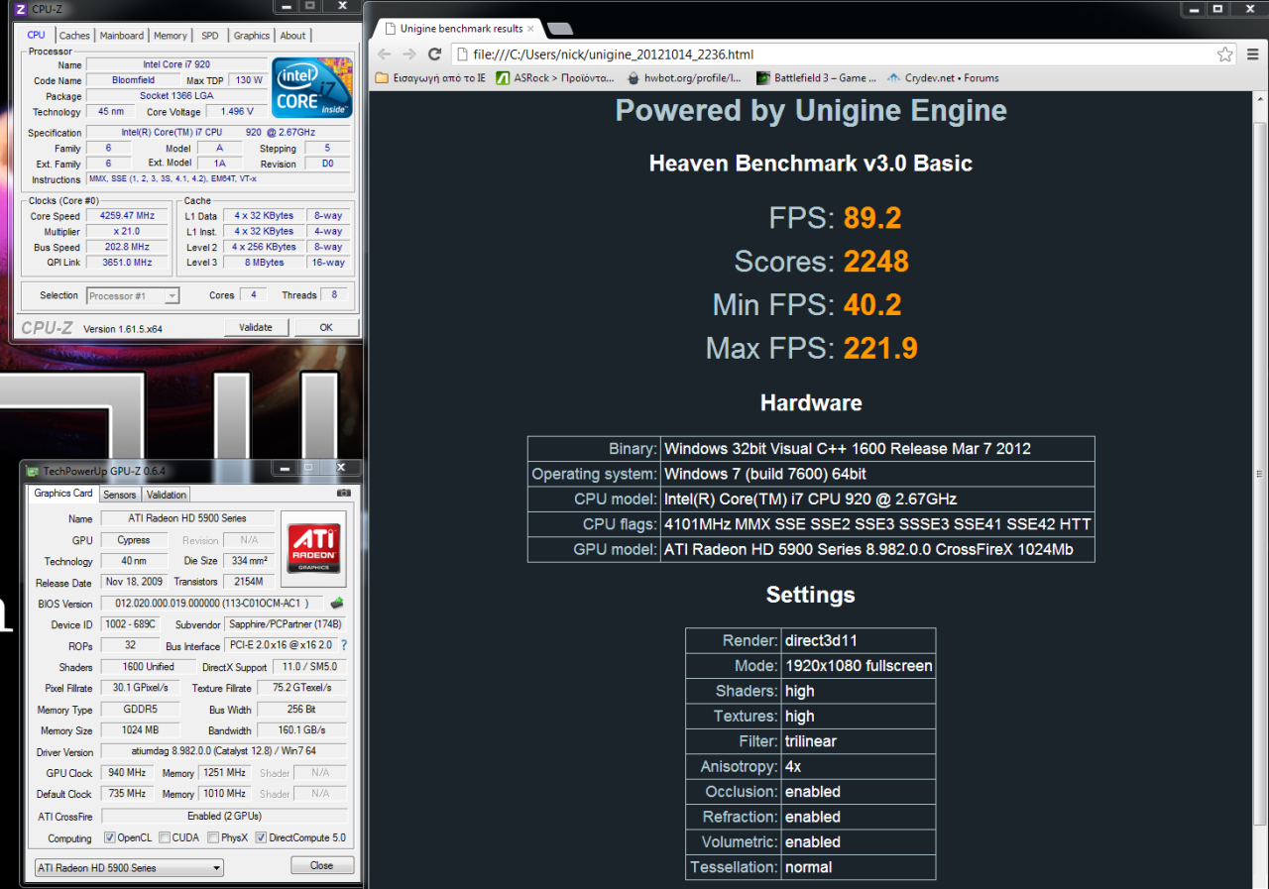Select the CPU-Z CPU tab
Image resolution: width=1269 pixels, height=889 pixels.
click(x=37, y=35)
